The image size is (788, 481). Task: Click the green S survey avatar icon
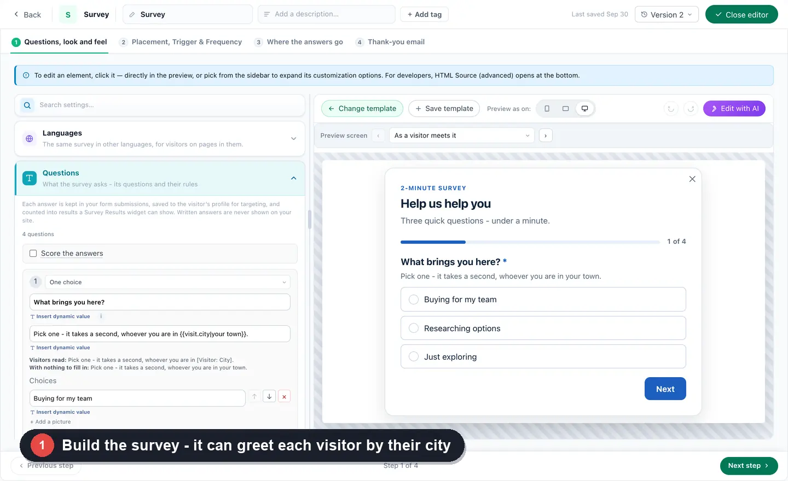click(68, 15)
